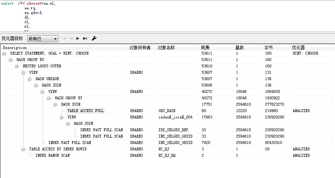Image resolution: width=335 pixels, height=178 pixels.
Task: Collapse the HASH UNIQUE node
Action: [30, 79]
